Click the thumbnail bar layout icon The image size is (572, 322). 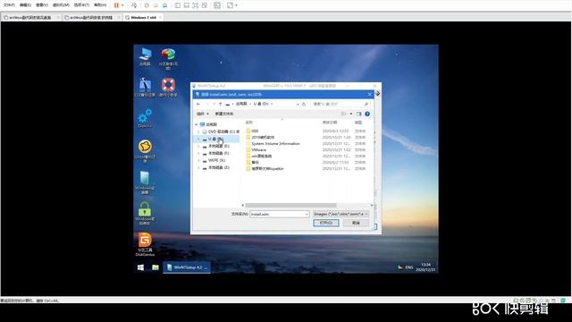187,5
